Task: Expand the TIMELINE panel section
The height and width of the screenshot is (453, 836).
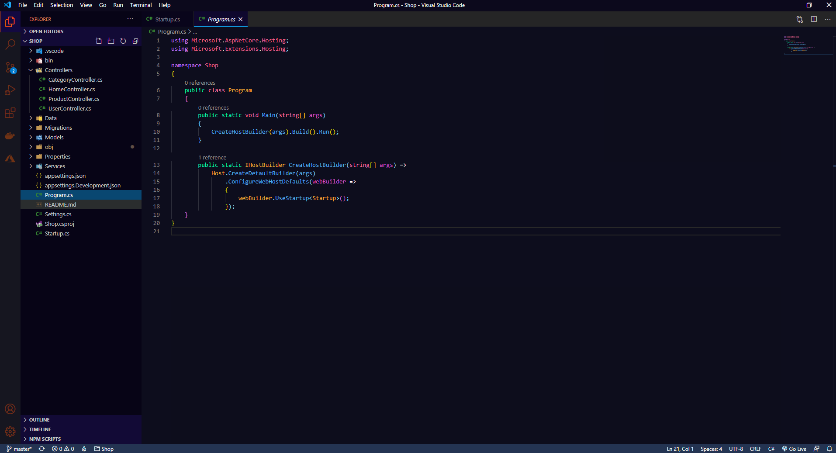Action: [40, 429]
